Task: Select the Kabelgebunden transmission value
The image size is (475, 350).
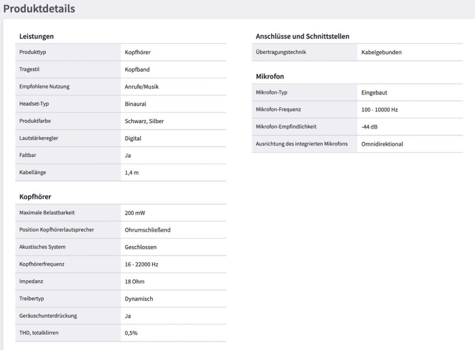Action: coord(381,52)
